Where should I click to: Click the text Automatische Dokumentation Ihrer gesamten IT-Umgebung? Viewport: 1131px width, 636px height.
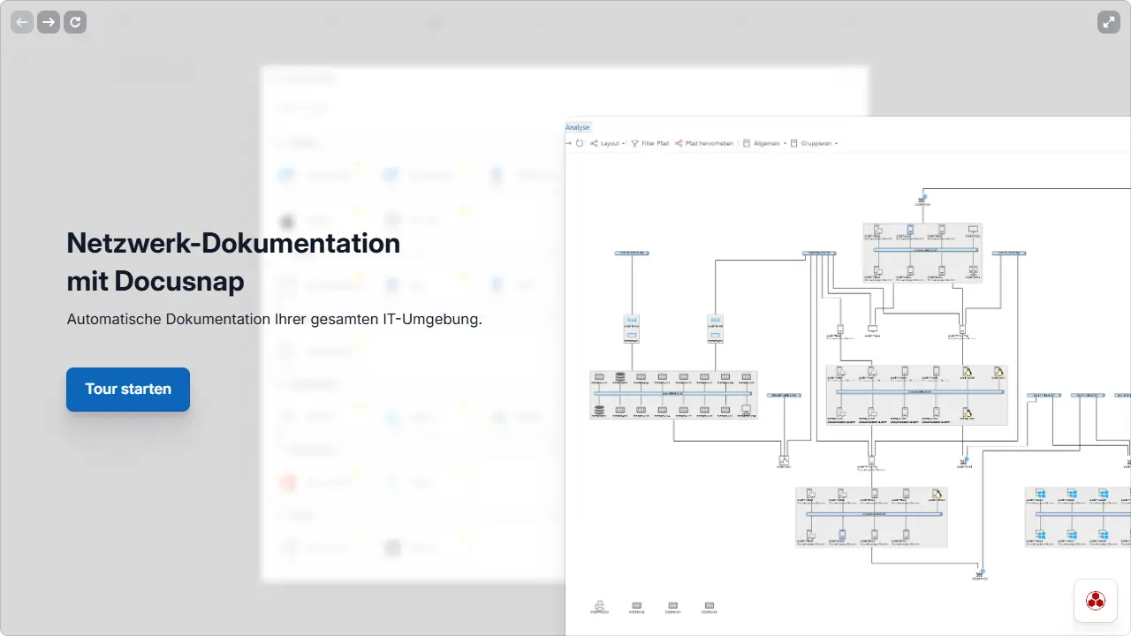click(x=275, y=319)
